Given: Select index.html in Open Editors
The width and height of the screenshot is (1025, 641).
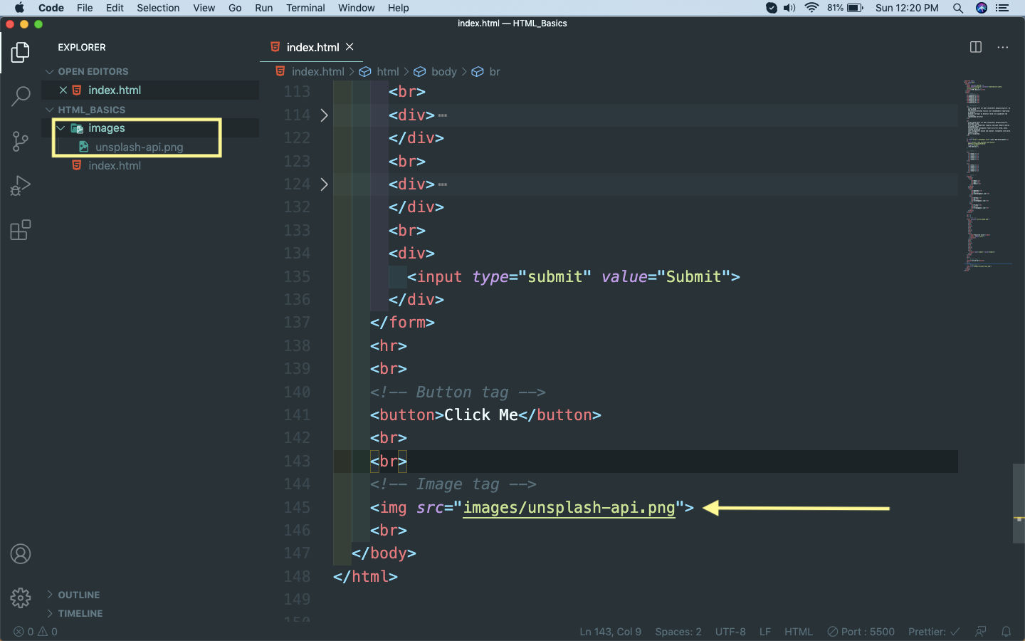Looking at the screenshot, I should tap(115, 90).
